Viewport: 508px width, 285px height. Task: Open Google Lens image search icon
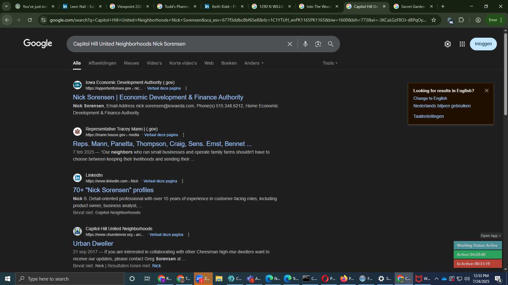pyautogui.click(x=318, y=44)
